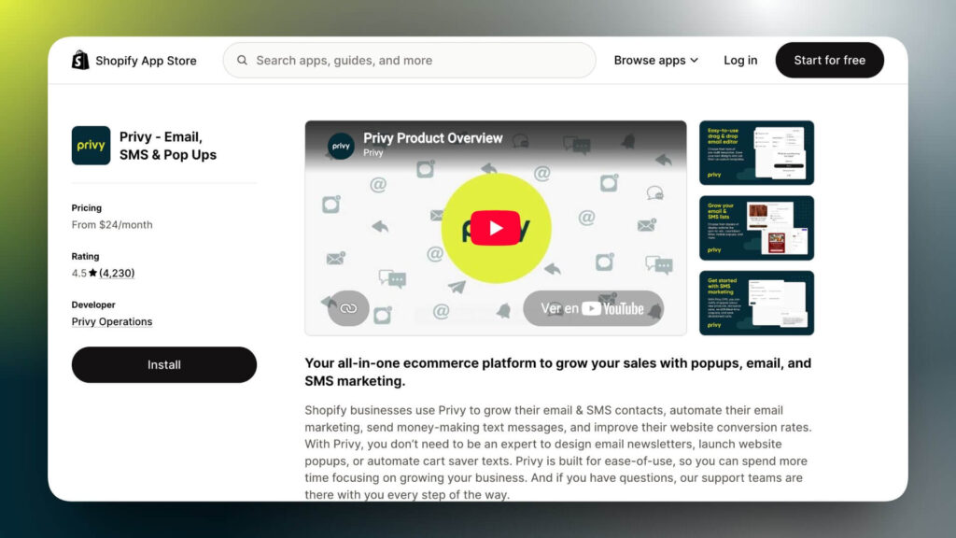
Task: Click the Ver en YouTube button
Action: 593,308
